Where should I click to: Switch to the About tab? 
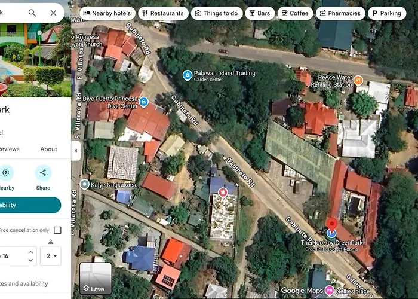[x=48, y=149]
